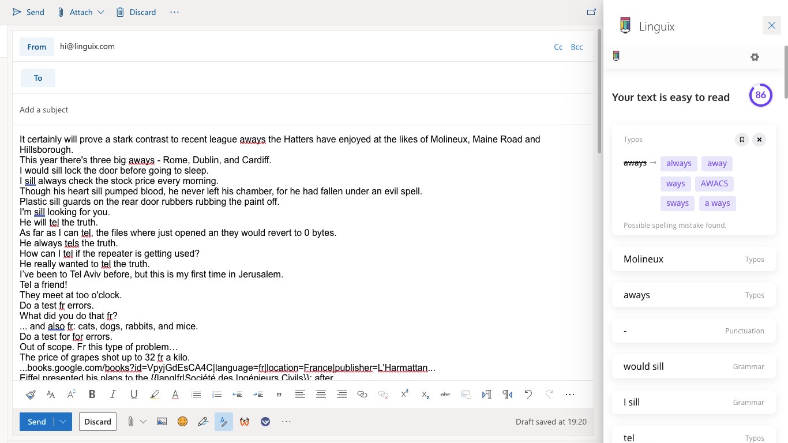Expand the bottom attach dropdown arrow
The image size is (788, 443).
click(143, 422)
